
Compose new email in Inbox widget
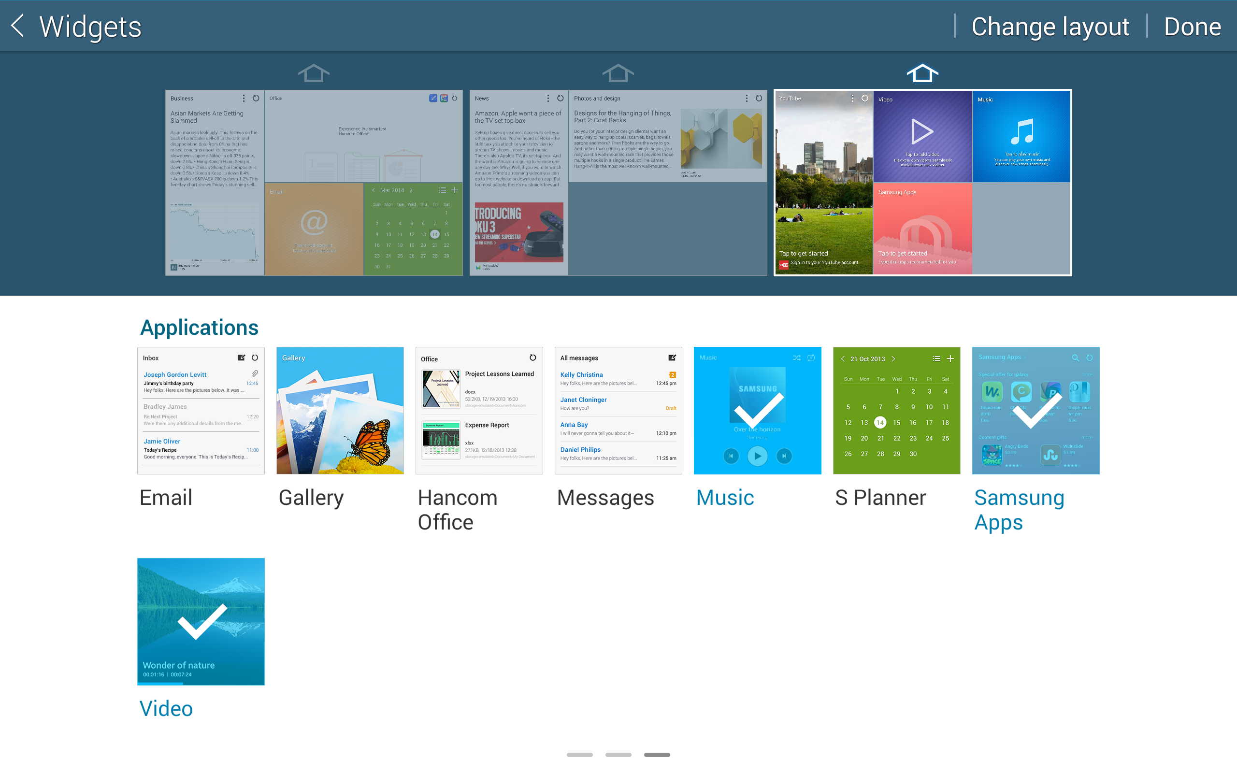point(241,358)
